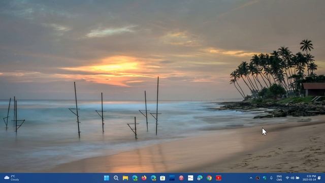325x183 pixels.
Task: Click the microphone tray icon
Action: coord(271,178)
